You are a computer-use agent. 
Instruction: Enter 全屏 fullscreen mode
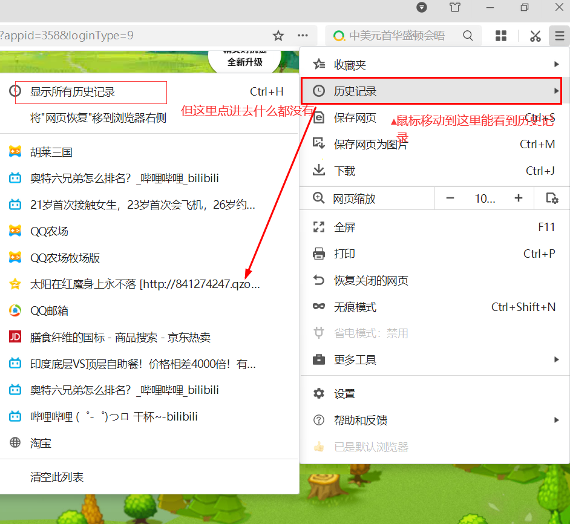[x=435, y=228]
